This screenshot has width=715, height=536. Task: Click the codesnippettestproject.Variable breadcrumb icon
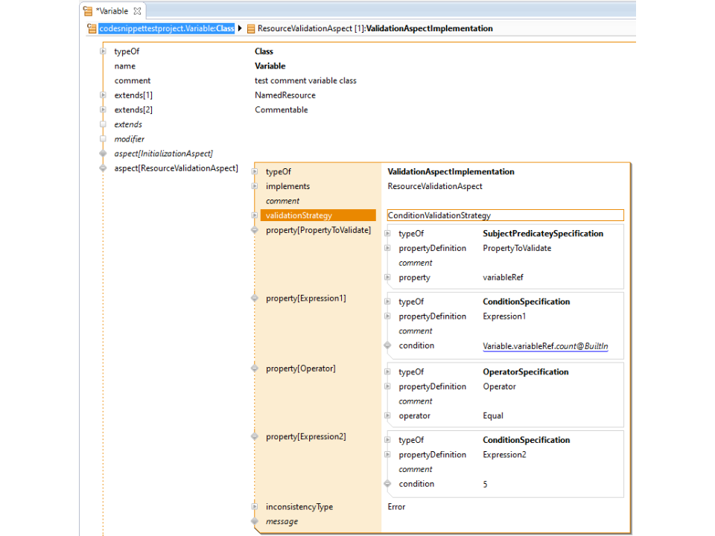point(93,29)
